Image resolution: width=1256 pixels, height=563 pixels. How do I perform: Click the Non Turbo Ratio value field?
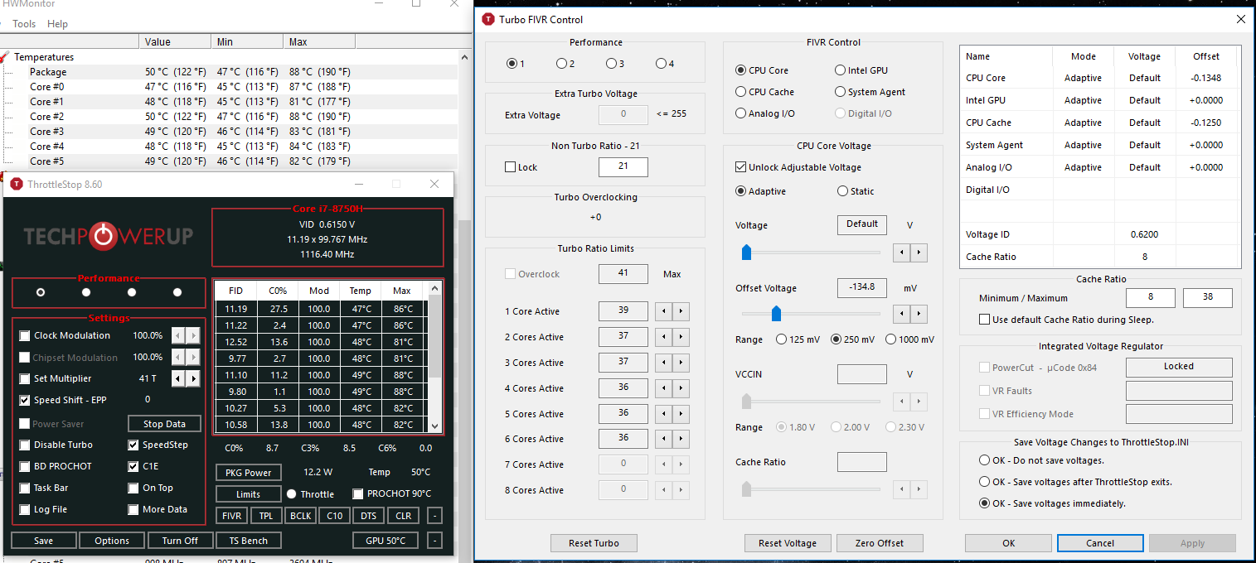point(623,166)
